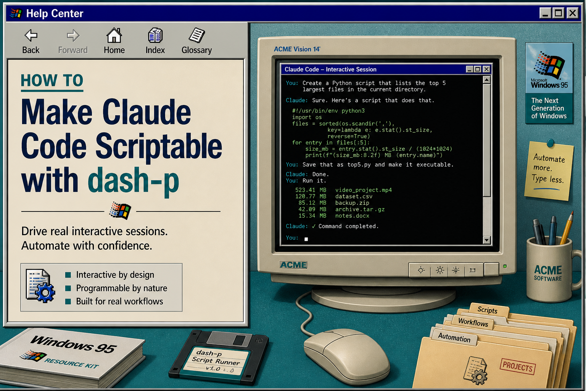Click 'Automate with confidence.' text
Viewport: 586px width, 391px height.
(x=87, y=246)
